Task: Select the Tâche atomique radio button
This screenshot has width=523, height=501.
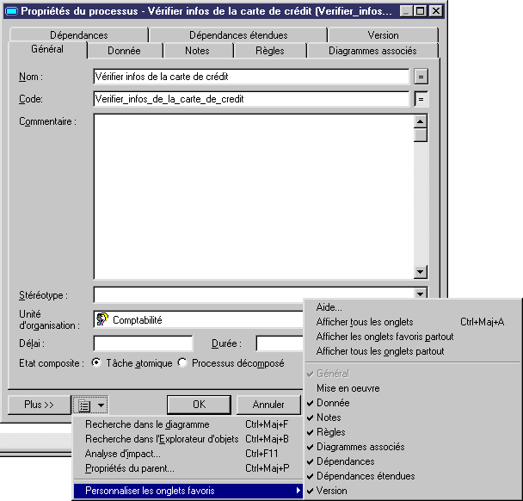Action: (x=96, y=363)
